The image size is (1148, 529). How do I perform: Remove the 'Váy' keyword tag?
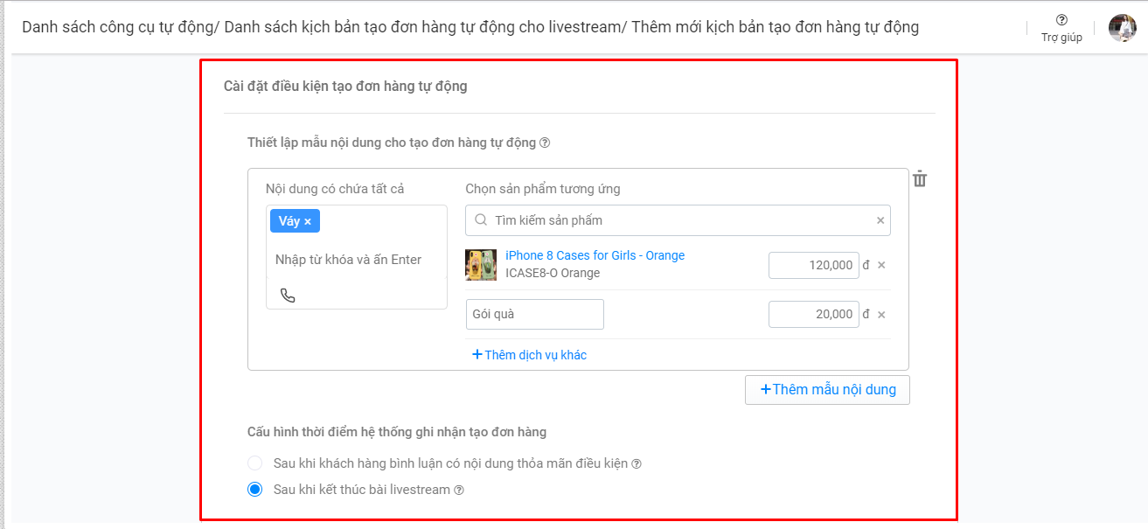[x=308, y=221]
